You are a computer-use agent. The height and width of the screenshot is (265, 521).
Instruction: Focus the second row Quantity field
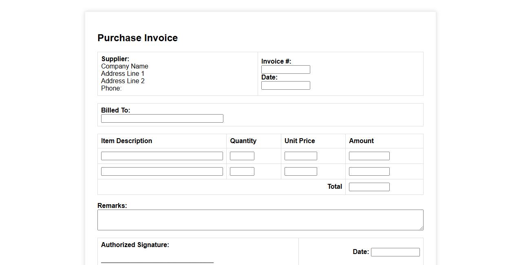point(242,172)
